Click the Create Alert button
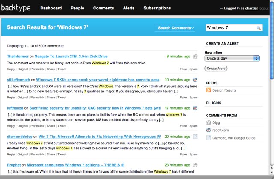This screenshot has width=274, height=179. tap(216, 69)
